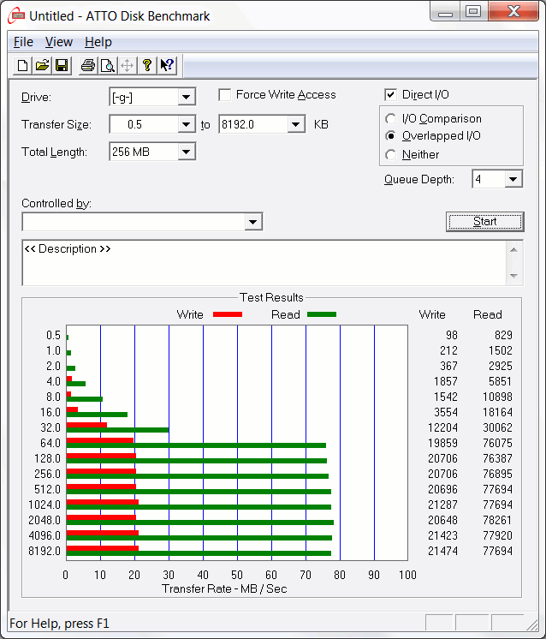Expand the Total Length 256 MB dropdown
The height and width of the screenshot is (639, 546).
click(186, 152)
